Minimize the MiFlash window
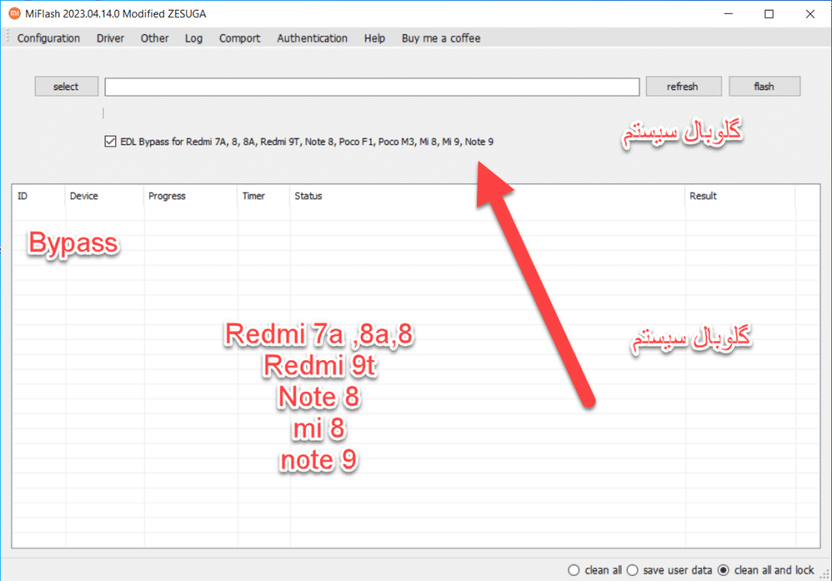Viewport: 832px width, 581px height. coord(729,14)
